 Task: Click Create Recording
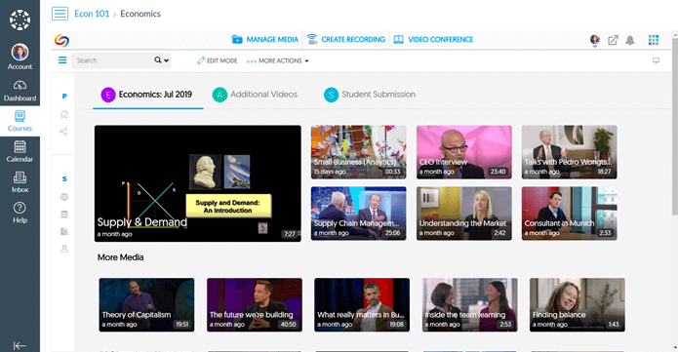[x=346, y=39]
